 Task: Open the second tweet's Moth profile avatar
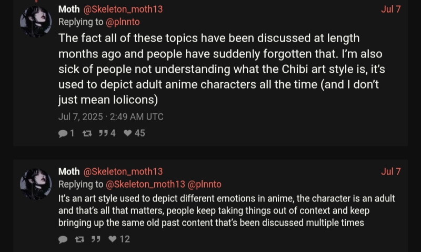(x=35, y=185)
